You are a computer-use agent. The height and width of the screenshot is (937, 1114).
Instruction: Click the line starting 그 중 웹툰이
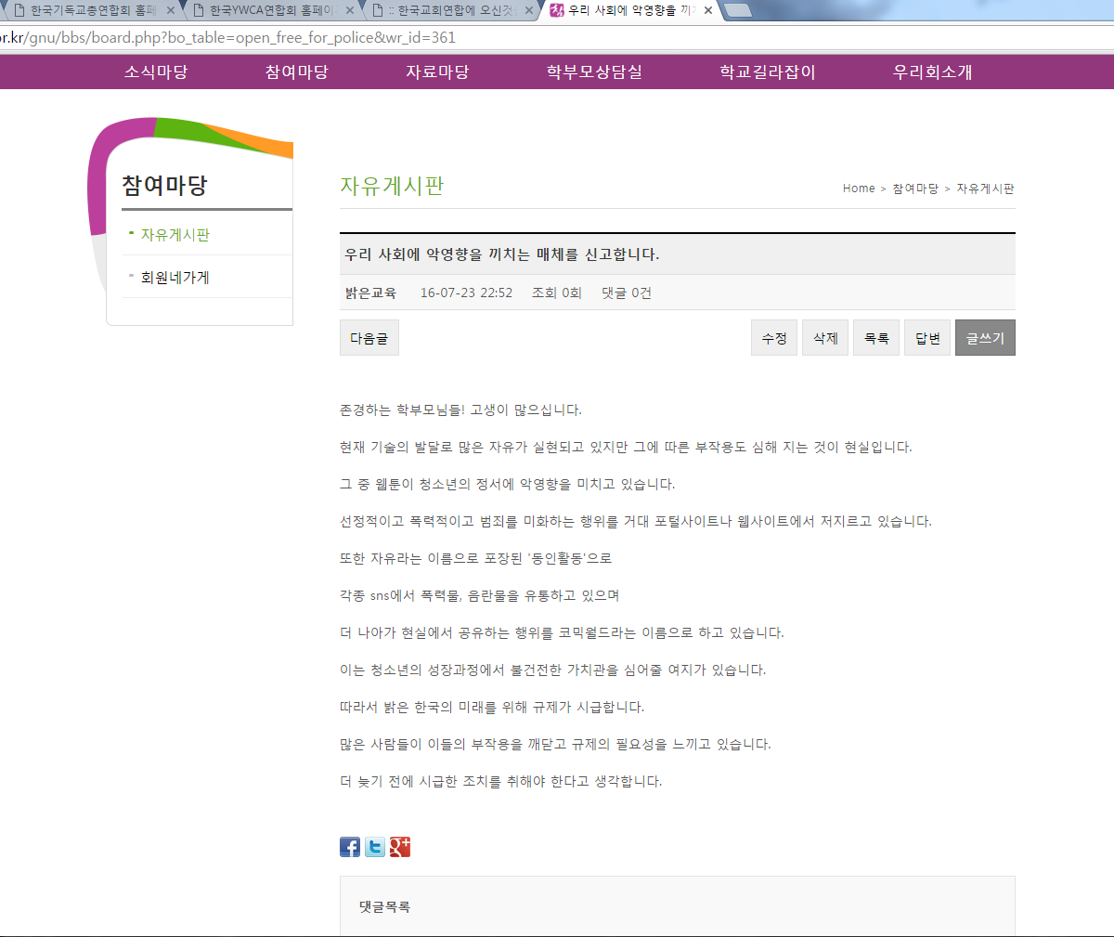[508, 484]
